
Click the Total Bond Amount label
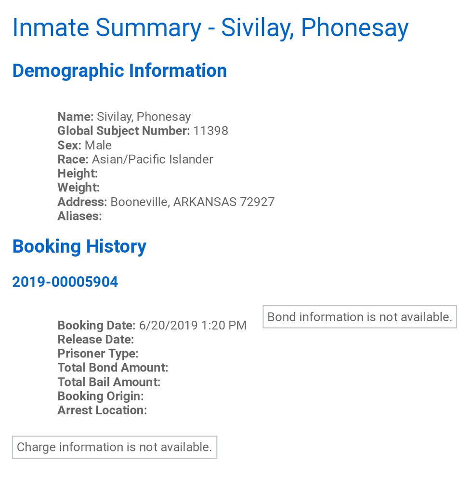coord(113,368)
